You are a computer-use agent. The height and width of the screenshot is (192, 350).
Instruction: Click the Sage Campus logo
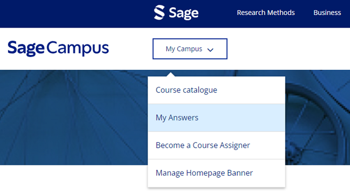[x=58, y=48]
